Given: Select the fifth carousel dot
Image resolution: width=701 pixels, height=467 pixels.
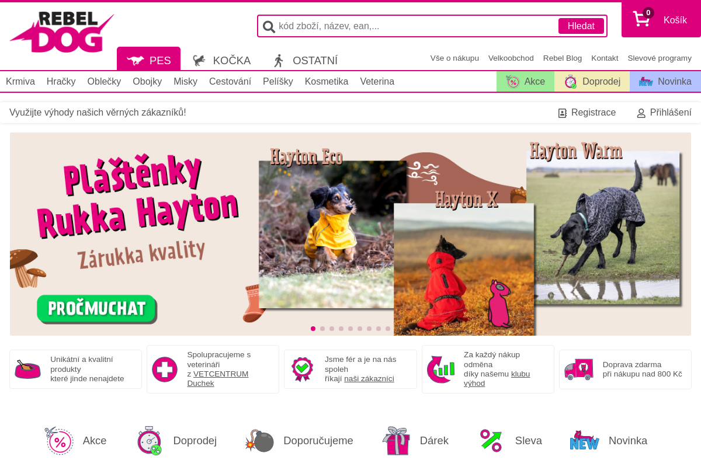Looking at the screenshot, I should 350,329.
